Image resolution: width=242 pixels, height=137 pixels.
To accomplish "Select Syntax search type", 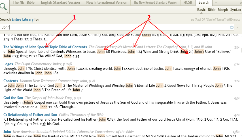I will [x=235, y=10].
